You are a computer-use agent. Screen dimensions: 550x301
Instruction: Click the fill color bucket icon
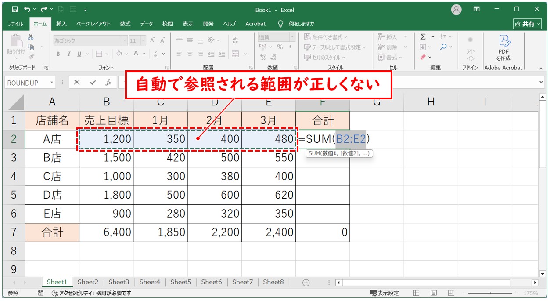(119, 54)
